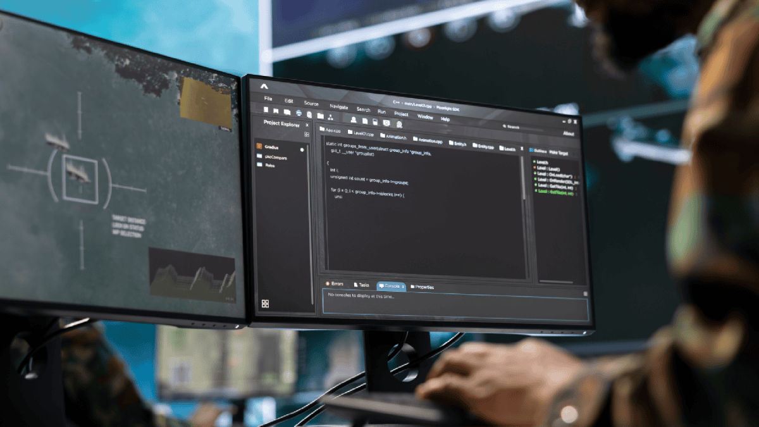Open the Properties tab in bottom panel
Image resolution: width=759 pixels, height=427 pixels.
(422, 287)
